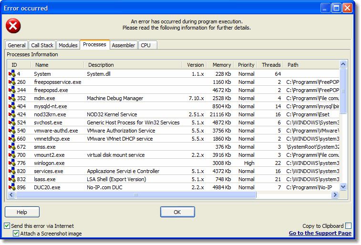The width and height of the screenshot is (361, 245).
Task: Sort by the Threads column header
Action: point(270,65)
